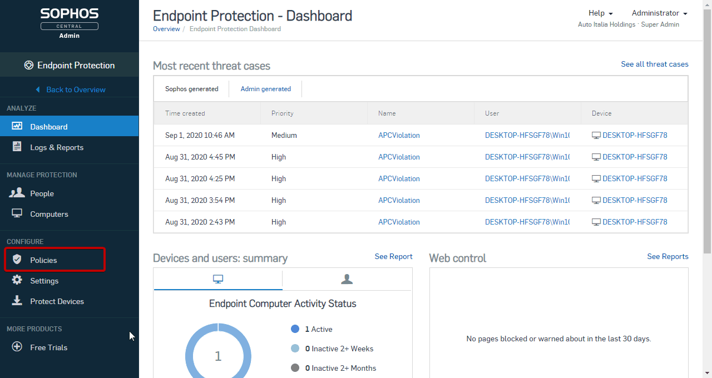Select the Sophos generated tab
The image size is (712, 378).
point(191,89)
